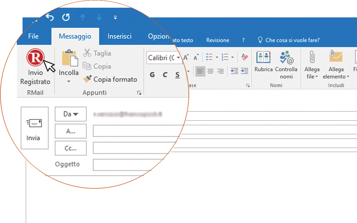
Task: Expand the numbered list style arrow
Action: 233,57
